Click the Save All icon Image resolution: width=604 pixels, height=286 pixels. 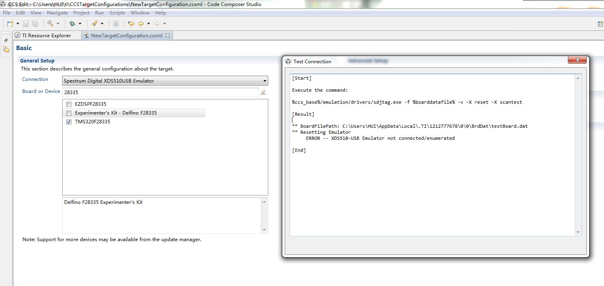35,24
